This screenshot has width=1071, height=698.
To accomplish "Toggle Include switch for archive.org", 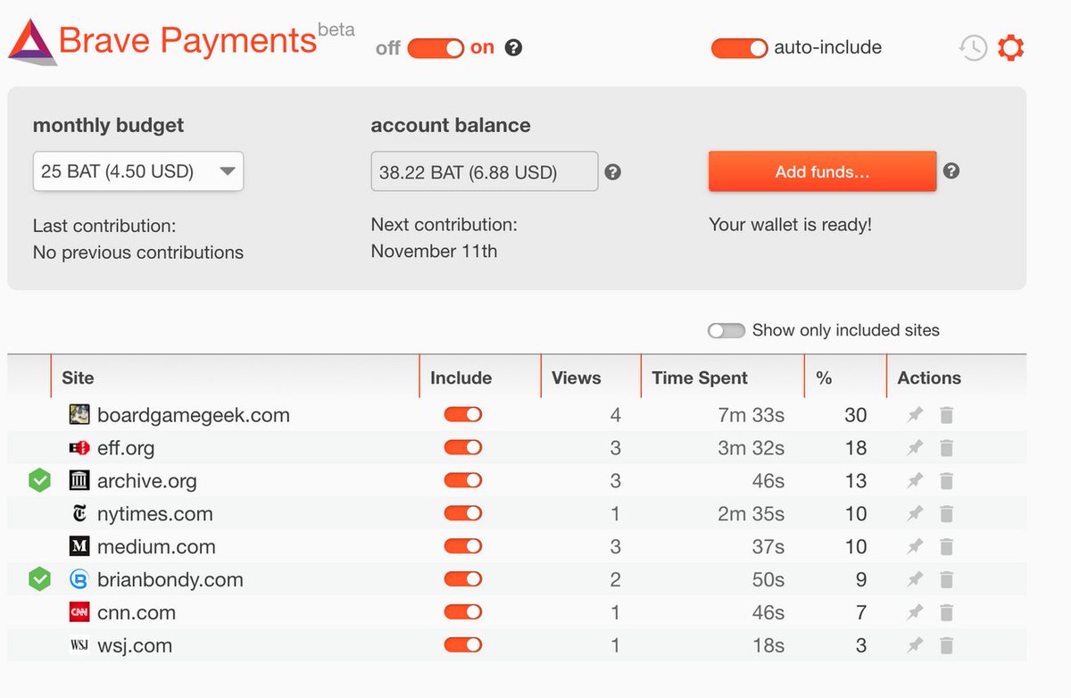I will tap(463, 481).
